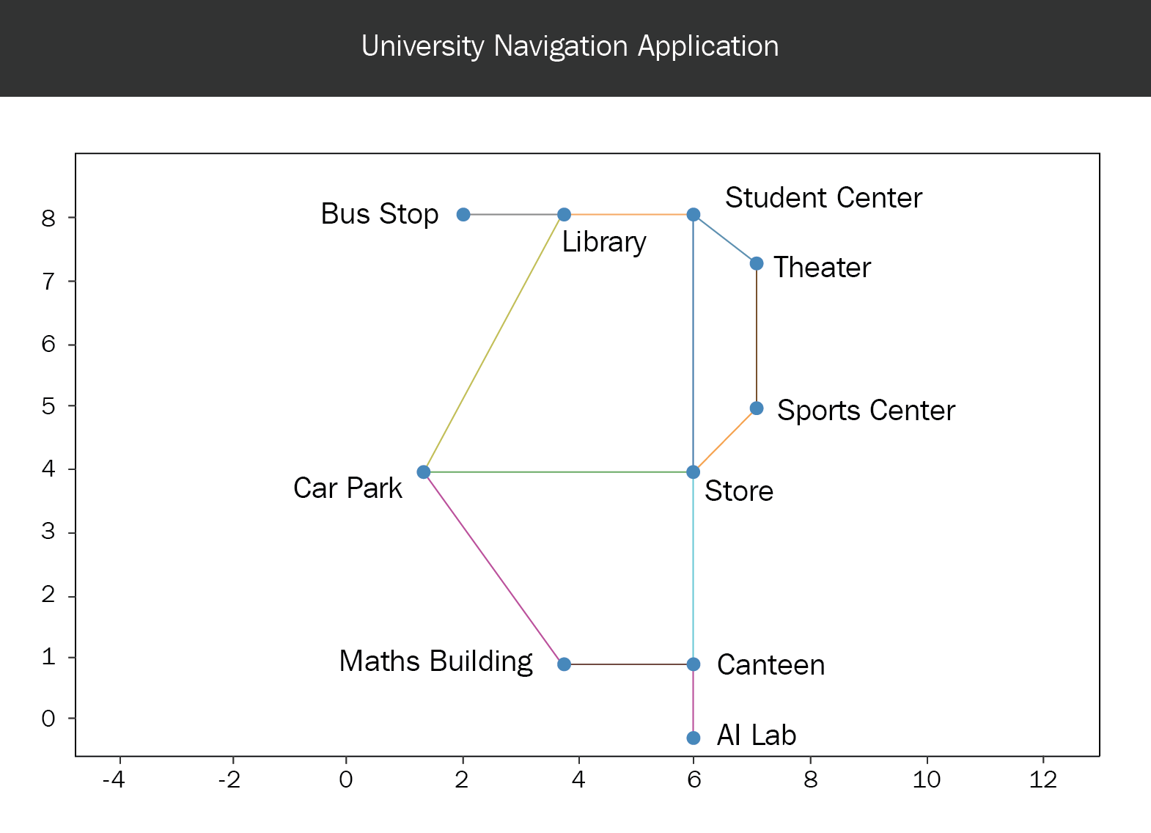
Task: Click the Student Center label text
Action: click(x=823, y=198)
